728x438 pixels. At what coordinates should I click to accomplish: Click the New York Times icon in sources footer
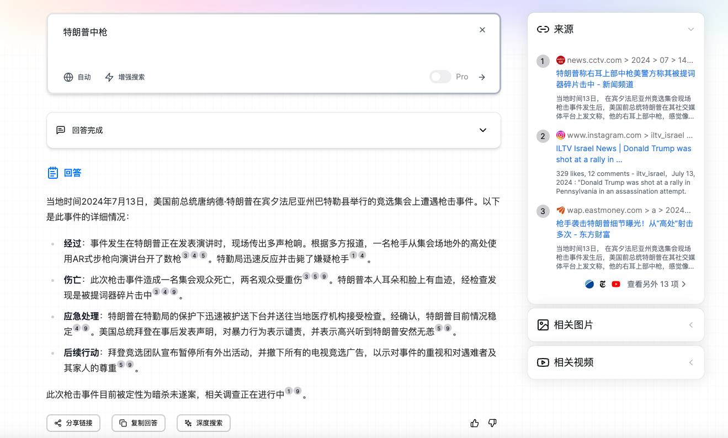[x=603, y=284]
